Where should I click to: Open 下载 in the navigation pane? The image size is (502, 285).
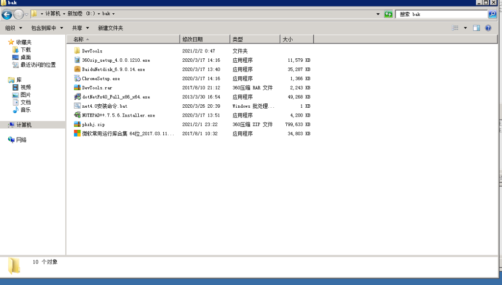tap(25, 50)
